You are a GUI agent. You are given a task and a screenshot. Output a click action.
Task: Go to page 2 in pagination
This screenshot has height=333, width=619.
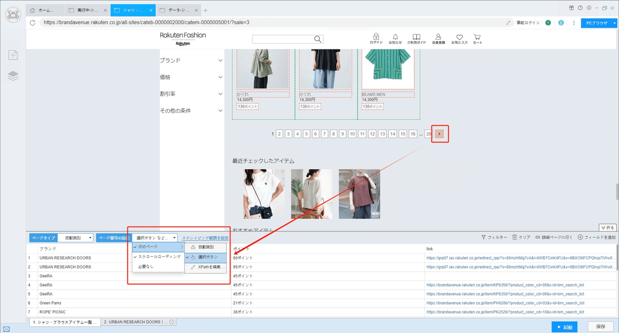click(x=279, y=134)
